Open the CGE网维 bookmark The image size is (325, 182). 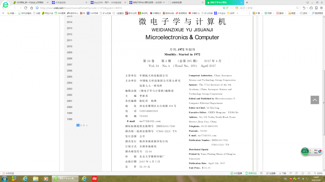[x=92, y=13]
